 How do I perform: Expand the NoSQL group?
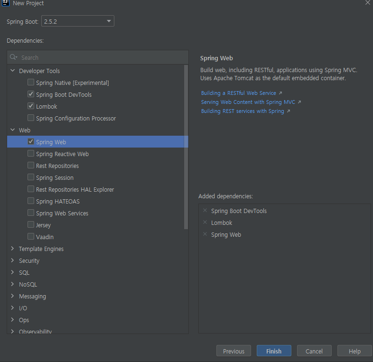tap(13, 284)
